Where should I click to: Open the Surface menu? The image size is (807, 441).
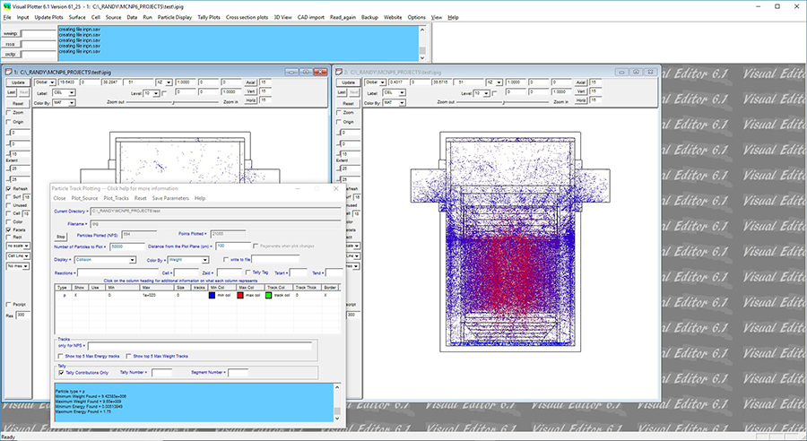tap(77, 17)
